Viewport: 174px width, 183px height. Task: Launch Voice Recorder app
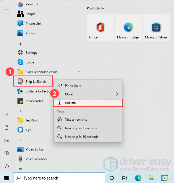20,159
